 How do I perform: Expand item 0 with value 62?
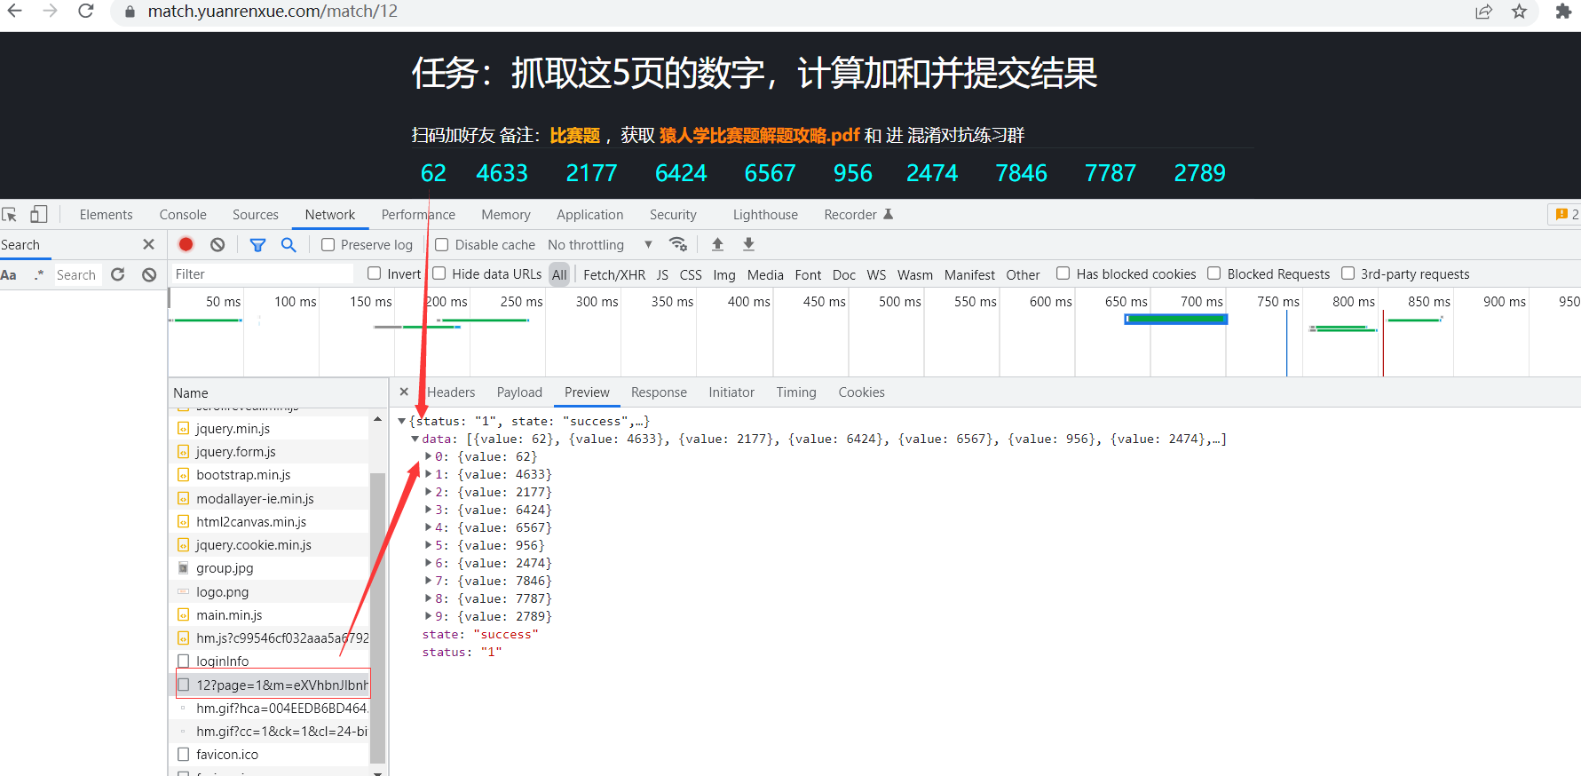[428, 456]
